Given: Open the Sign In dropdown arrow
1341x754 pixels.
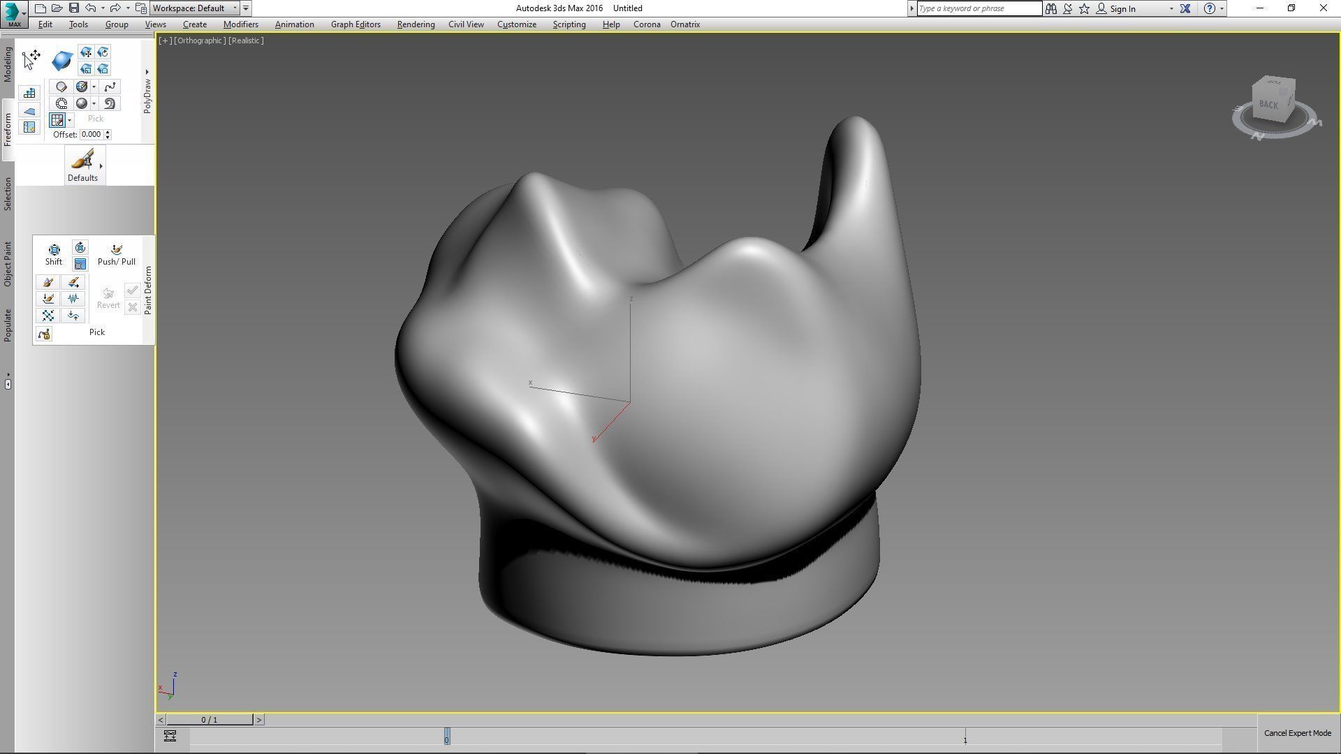Looking at the screenshot, I should pos(1171,8).
